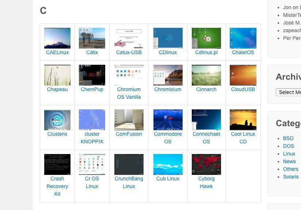Image resolution: width=301 pixels, height=210 pixels.
Task: Follow the CDlinux text link
Action: tap(168, 52)
